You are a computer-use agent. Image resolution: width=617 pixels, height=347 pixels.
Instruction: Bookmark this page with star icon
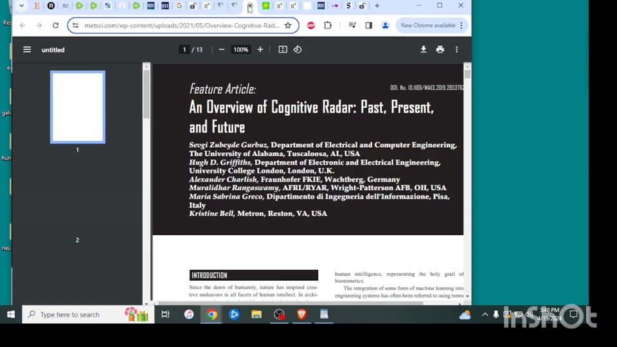click(288, 26)
